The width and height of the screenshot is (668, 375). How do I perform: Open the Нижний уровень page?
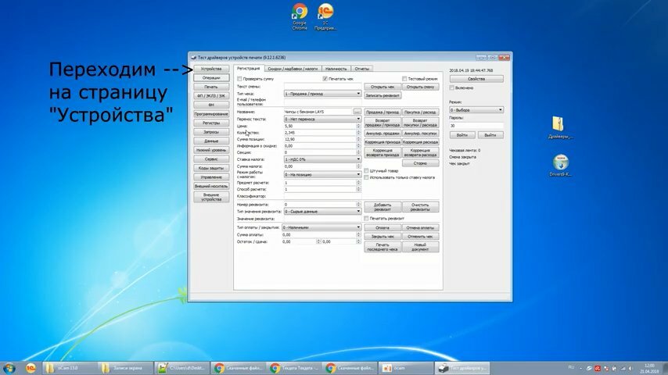(x=211, y=150)
